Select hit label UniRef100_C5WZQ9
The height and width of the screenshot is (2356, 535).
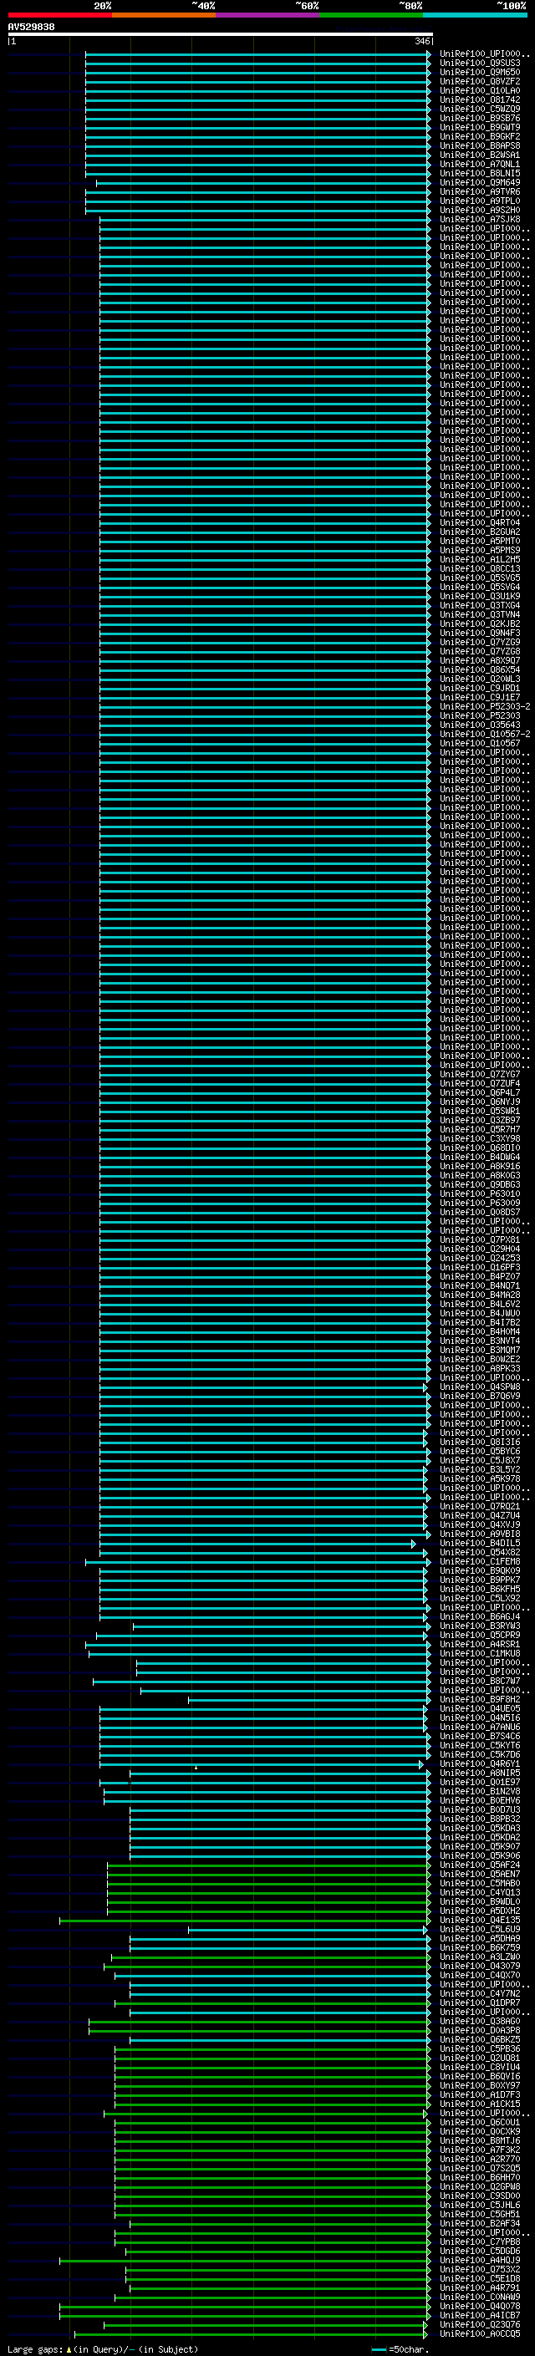point(480,109)
